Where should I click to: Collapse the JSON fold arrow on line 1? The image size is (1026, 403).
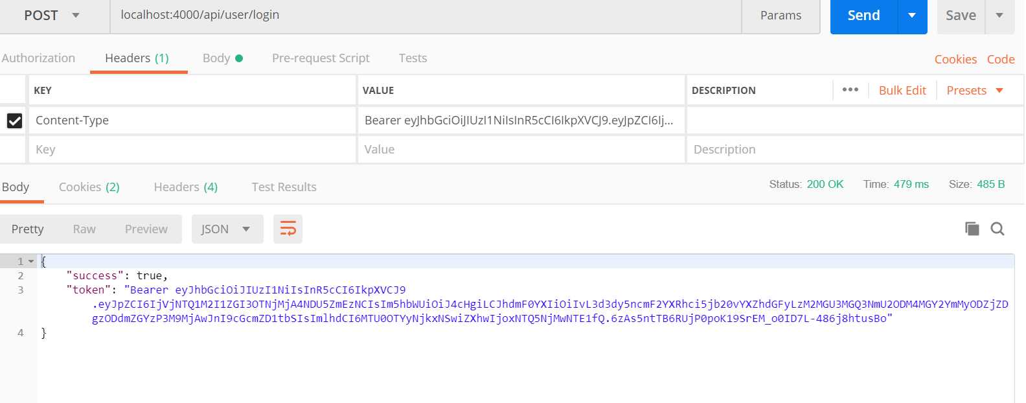pyautogui.click(x=30, y=262)
